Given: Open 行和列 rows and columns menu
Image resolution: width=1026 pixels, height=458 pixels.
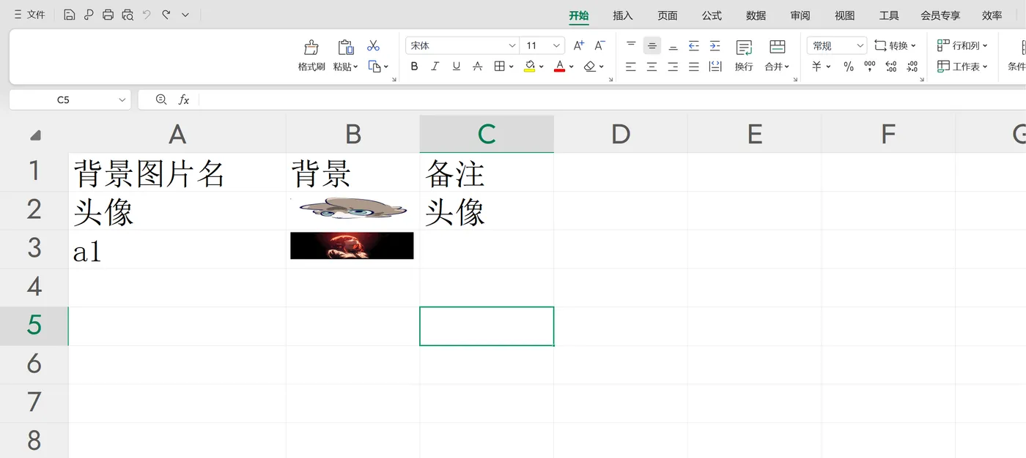Looking at the screenshot, I should click(962, 45).
